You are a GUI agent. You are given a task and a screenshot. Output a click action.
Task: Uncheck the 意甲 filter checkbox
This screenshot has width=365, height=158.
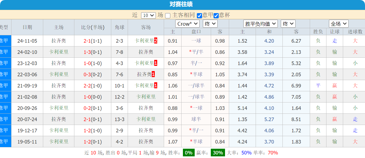199,15
